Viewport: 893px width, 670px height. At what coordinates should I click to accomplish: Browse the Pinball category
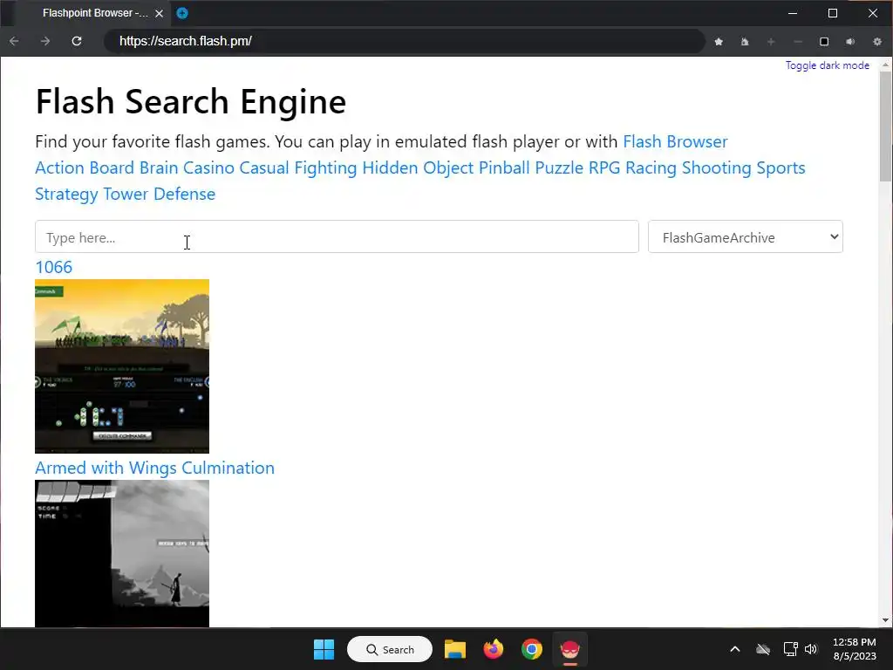point(503,167)
